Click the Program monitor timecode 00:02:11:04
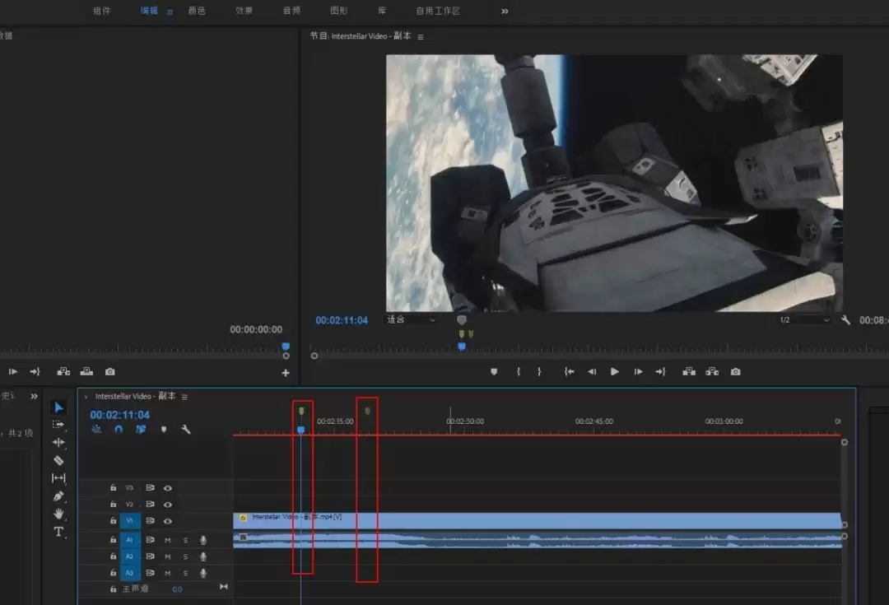Viewport: 889px width, 605px height. (342, 320)
